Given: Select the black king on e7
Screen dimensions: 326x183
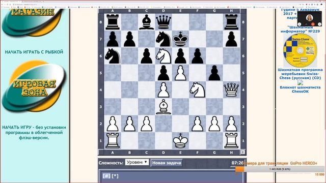Looking at the screenshot, I should [x=180, y=39].
